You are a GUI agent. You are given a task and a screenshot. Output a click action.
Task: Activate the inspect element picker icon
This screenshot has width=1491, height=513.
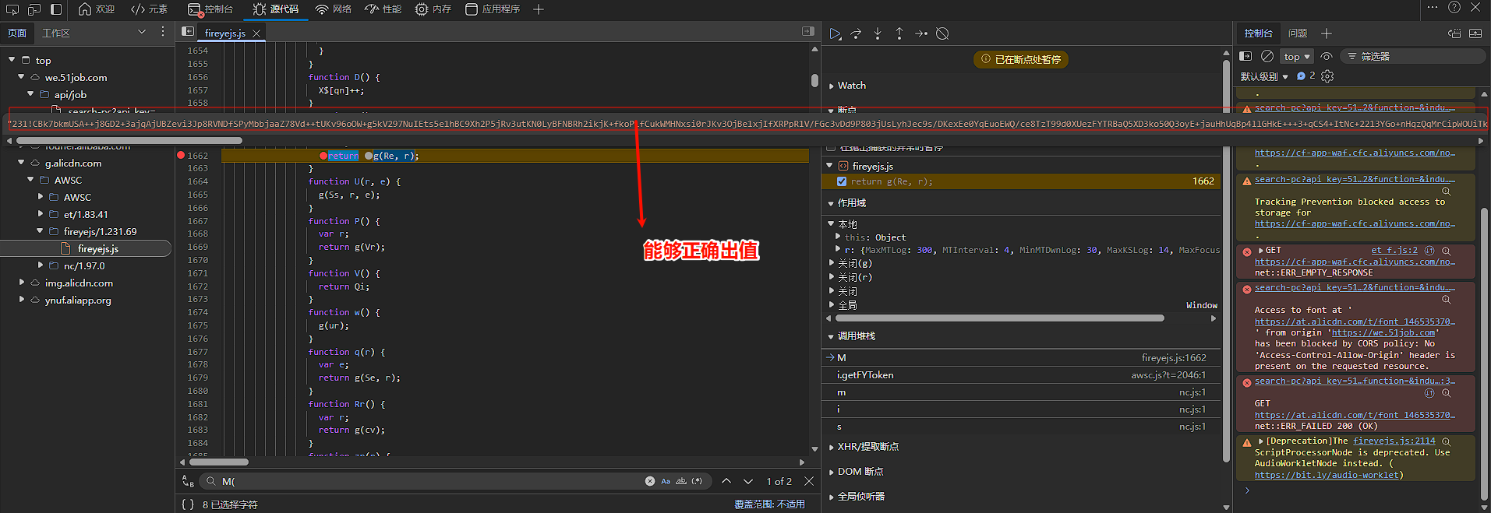(x=12, y=9)
